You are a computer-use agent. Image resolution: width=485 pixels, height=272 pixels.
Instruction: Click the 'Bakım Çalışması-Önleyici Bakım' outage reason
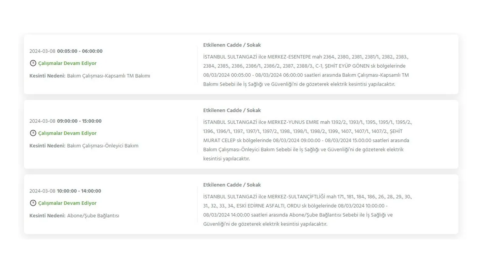[102, 146]
